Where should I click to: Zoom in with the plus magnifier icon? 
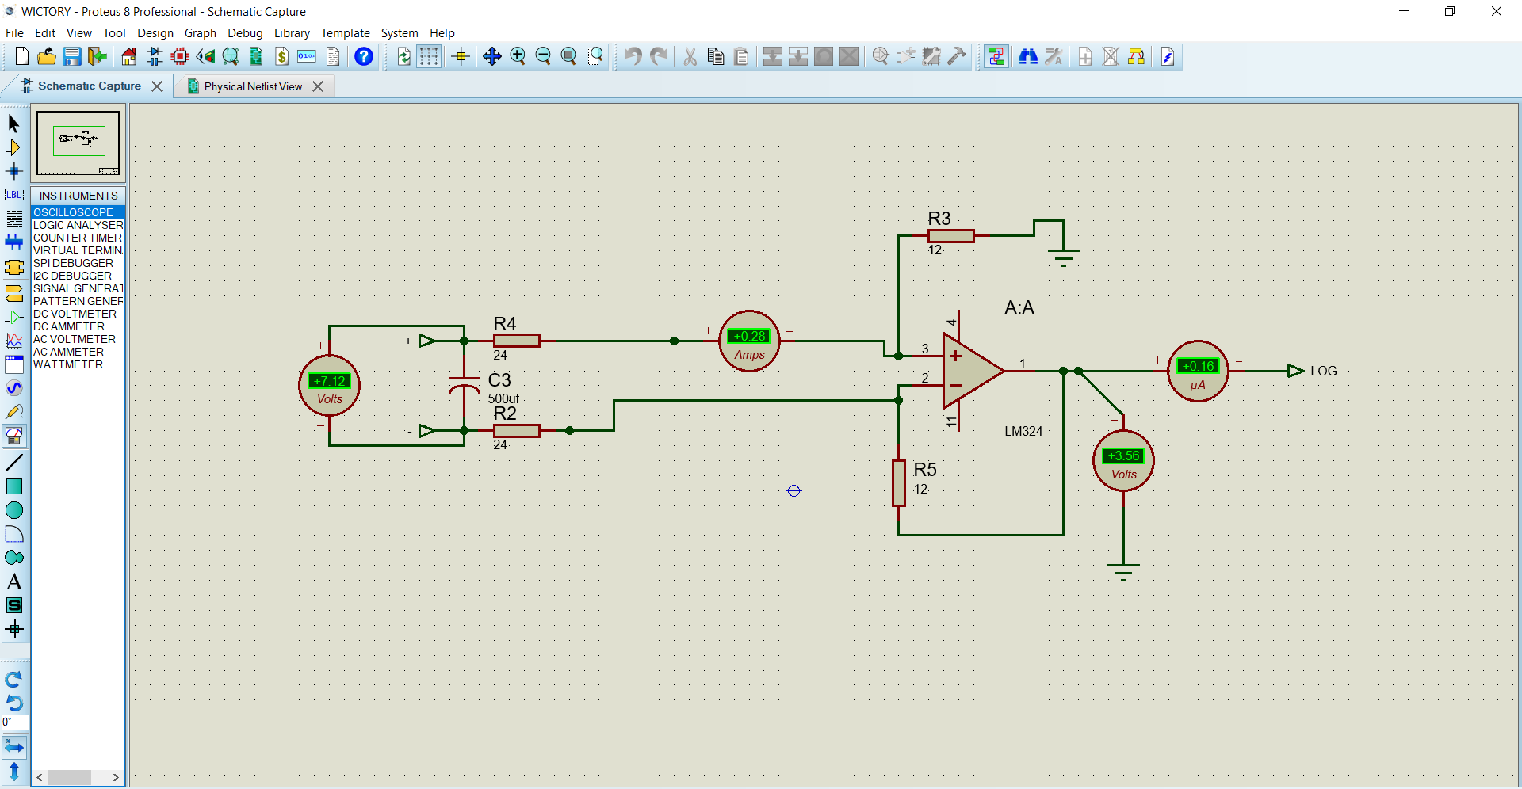click(x=518, y=56)
